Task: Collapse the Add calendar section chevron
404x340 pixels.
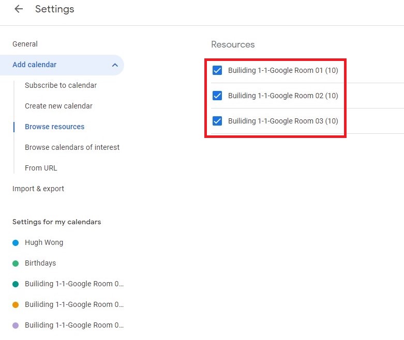Action: click(115, 65)
